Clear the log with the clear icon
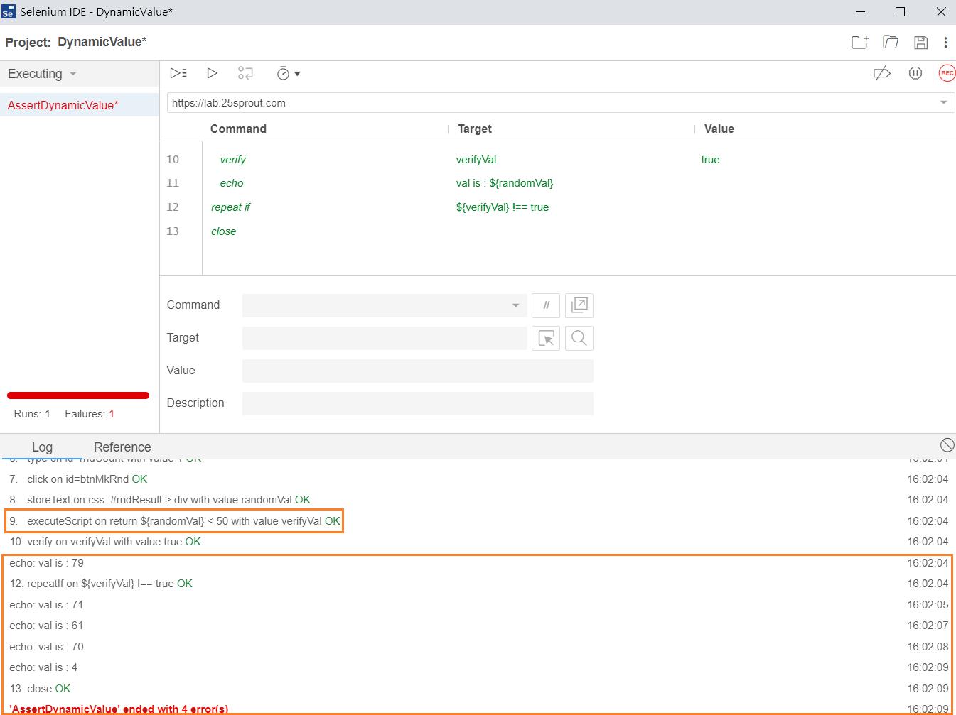 [x=947, y=445]
